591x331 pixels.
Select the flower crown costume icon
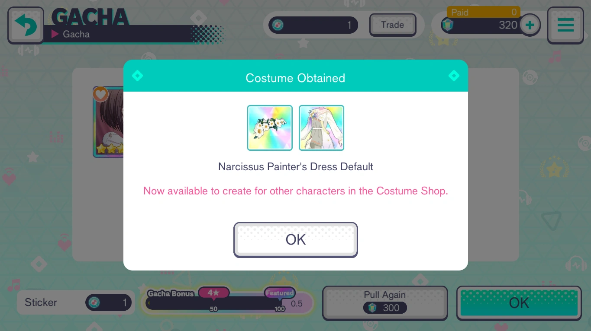coord(270,128)
